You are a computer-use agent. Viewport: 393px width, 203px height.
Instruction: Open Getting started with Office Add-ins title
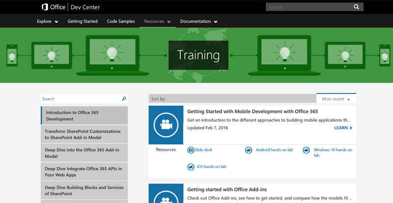pyautogui.click(x=227, y=189)
